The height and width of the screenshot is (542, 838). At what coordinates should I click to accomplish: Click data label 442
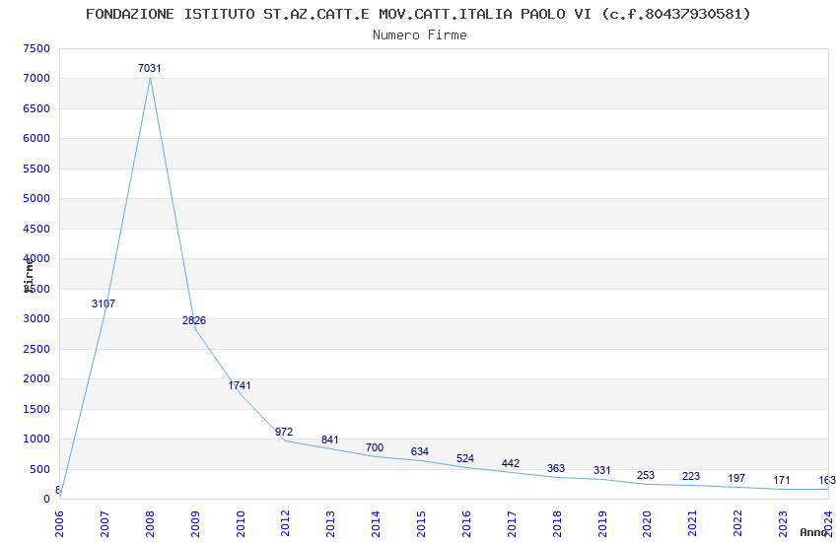[511, 463]
